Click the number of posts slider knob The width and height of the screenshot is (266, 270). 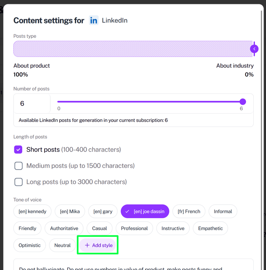pos(243,102)
